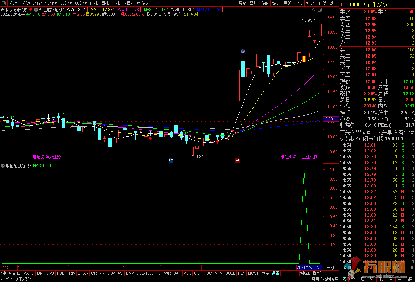Click the 财 finance marker icon
The image size is (415, 282).
pyautogui.click(x=171, y=160)
